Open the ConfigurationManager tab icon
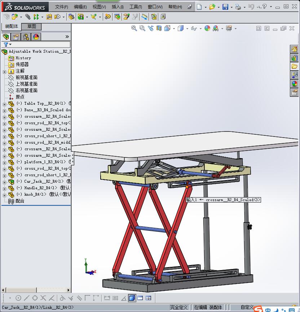This screenshot has height=312, width=300. click(26, 37)
